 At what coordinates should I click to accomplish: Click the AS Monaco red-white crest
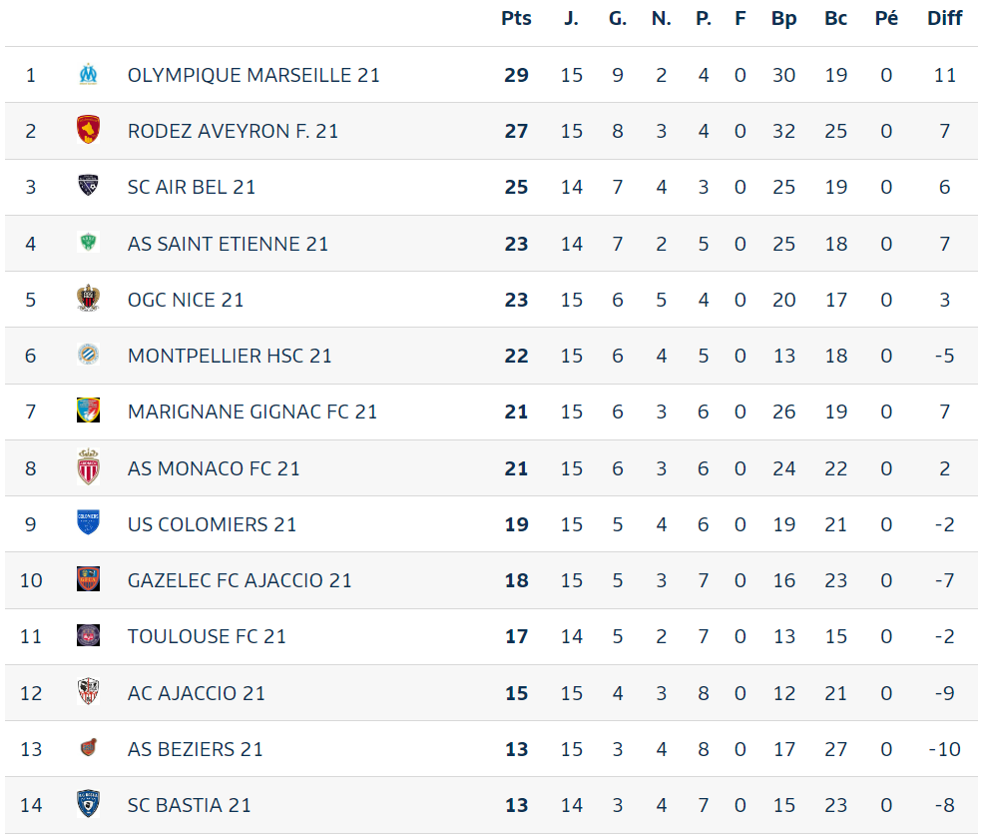click(x=89, y=467)
